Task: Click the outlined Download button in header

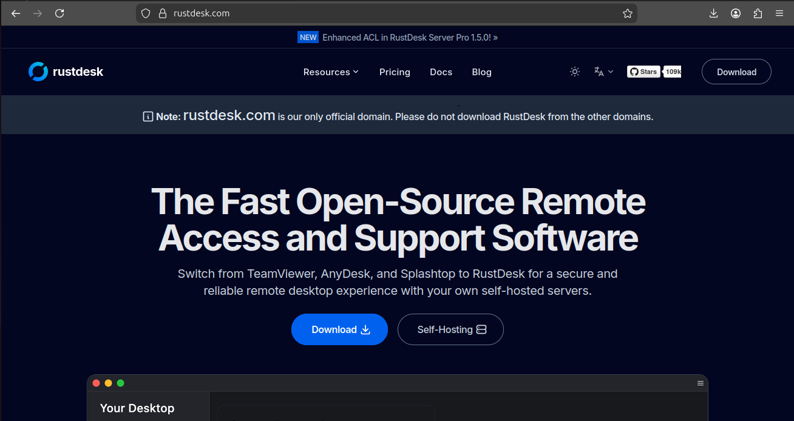Action: (736, 72)
